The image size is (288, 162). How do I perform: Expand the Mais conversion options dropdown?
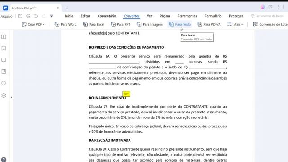[235, 24]
